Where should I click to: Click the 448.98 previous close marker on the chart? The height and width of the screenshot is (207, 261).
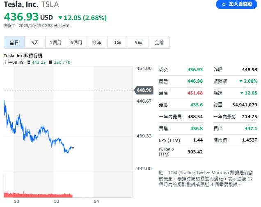144,90
